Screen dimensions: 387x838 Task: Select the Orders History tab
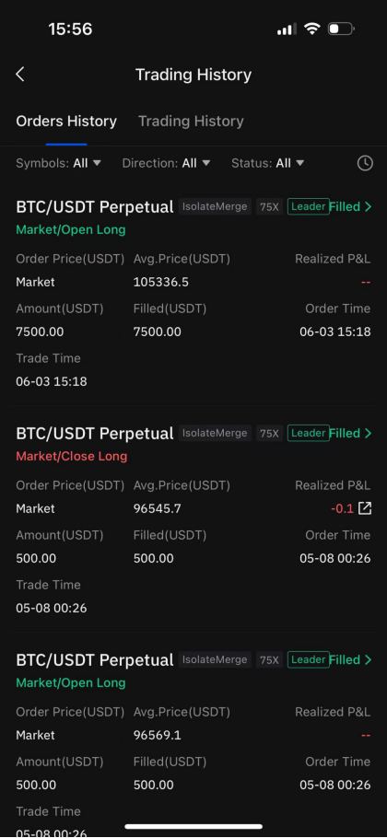[x=66, y=122]
